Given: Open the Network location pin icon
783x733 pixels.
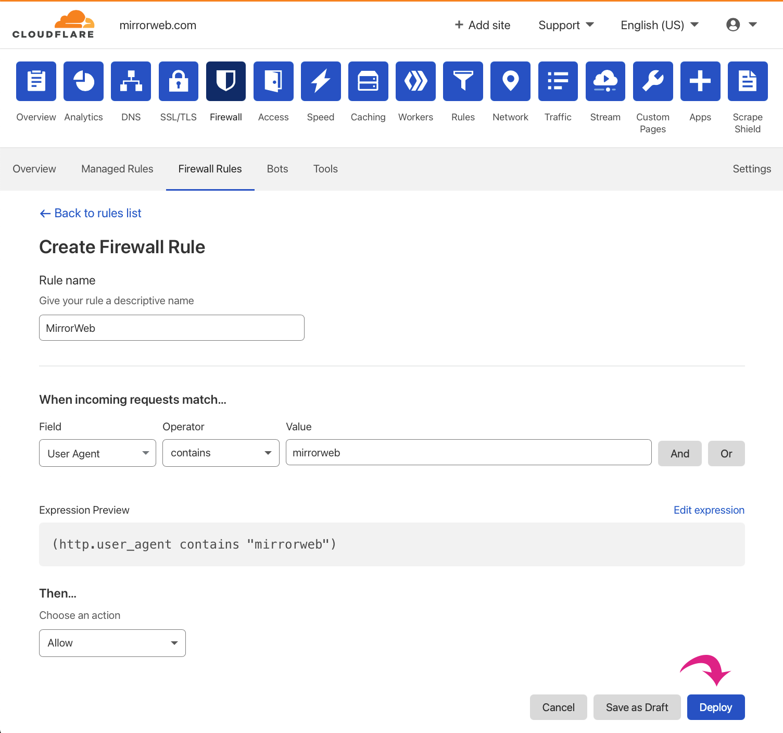Looking at the screenshot, I should [x=510, y=81].
